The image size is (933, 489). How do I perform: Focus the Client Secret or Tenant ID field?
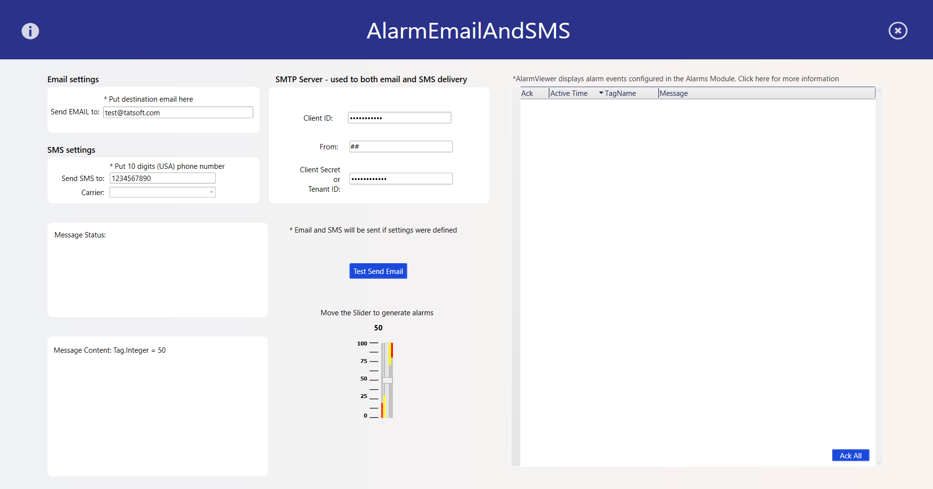pyautogui.click(x=401, y=179)
